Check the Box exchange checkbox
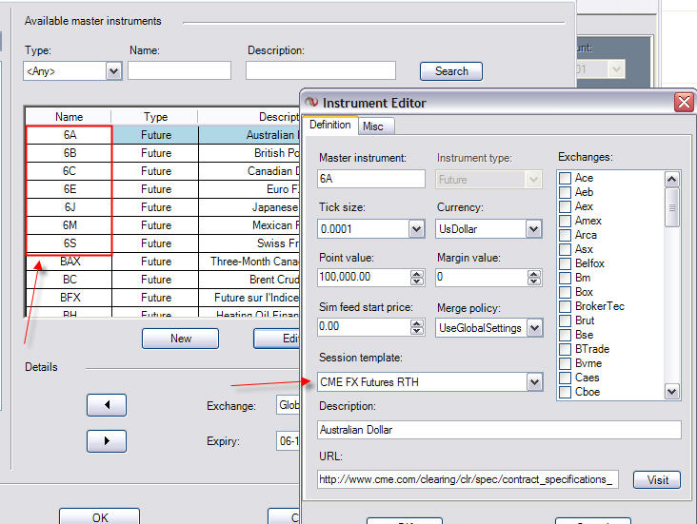Screen dimensions: 697x524 point(565,292)
